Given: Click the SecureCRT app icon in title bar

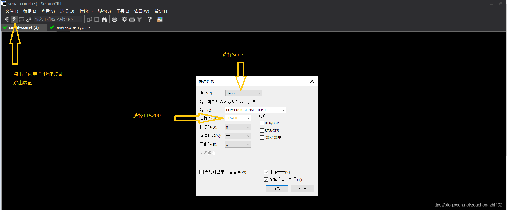Looking at the screenshot, I should [4, 3].
